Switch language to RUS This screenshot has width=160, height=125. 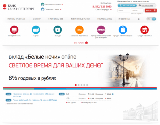154,19
